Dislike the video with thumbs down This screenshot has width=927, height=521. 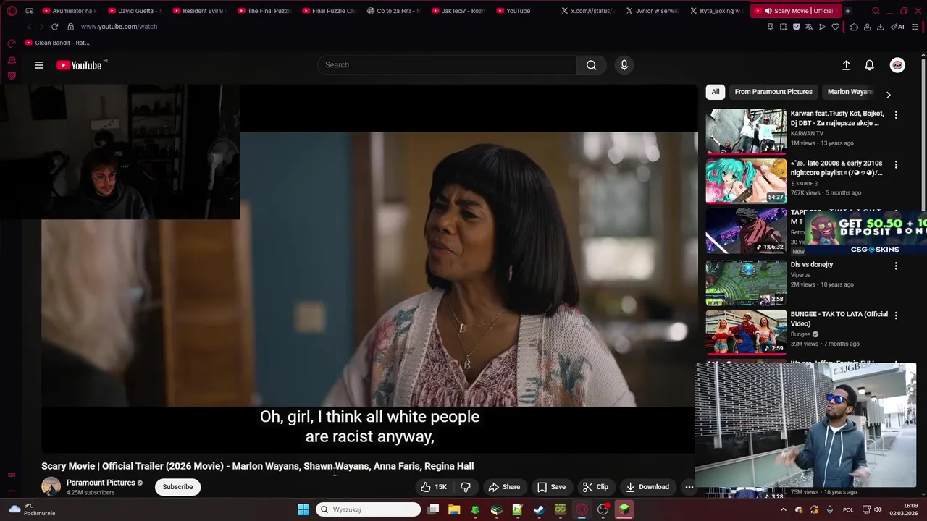(466, 487)
